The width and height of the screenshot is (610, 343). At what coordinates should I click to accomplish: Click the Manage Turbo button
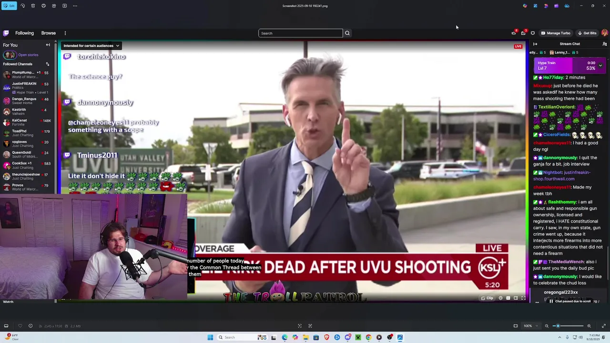(556, 33)
